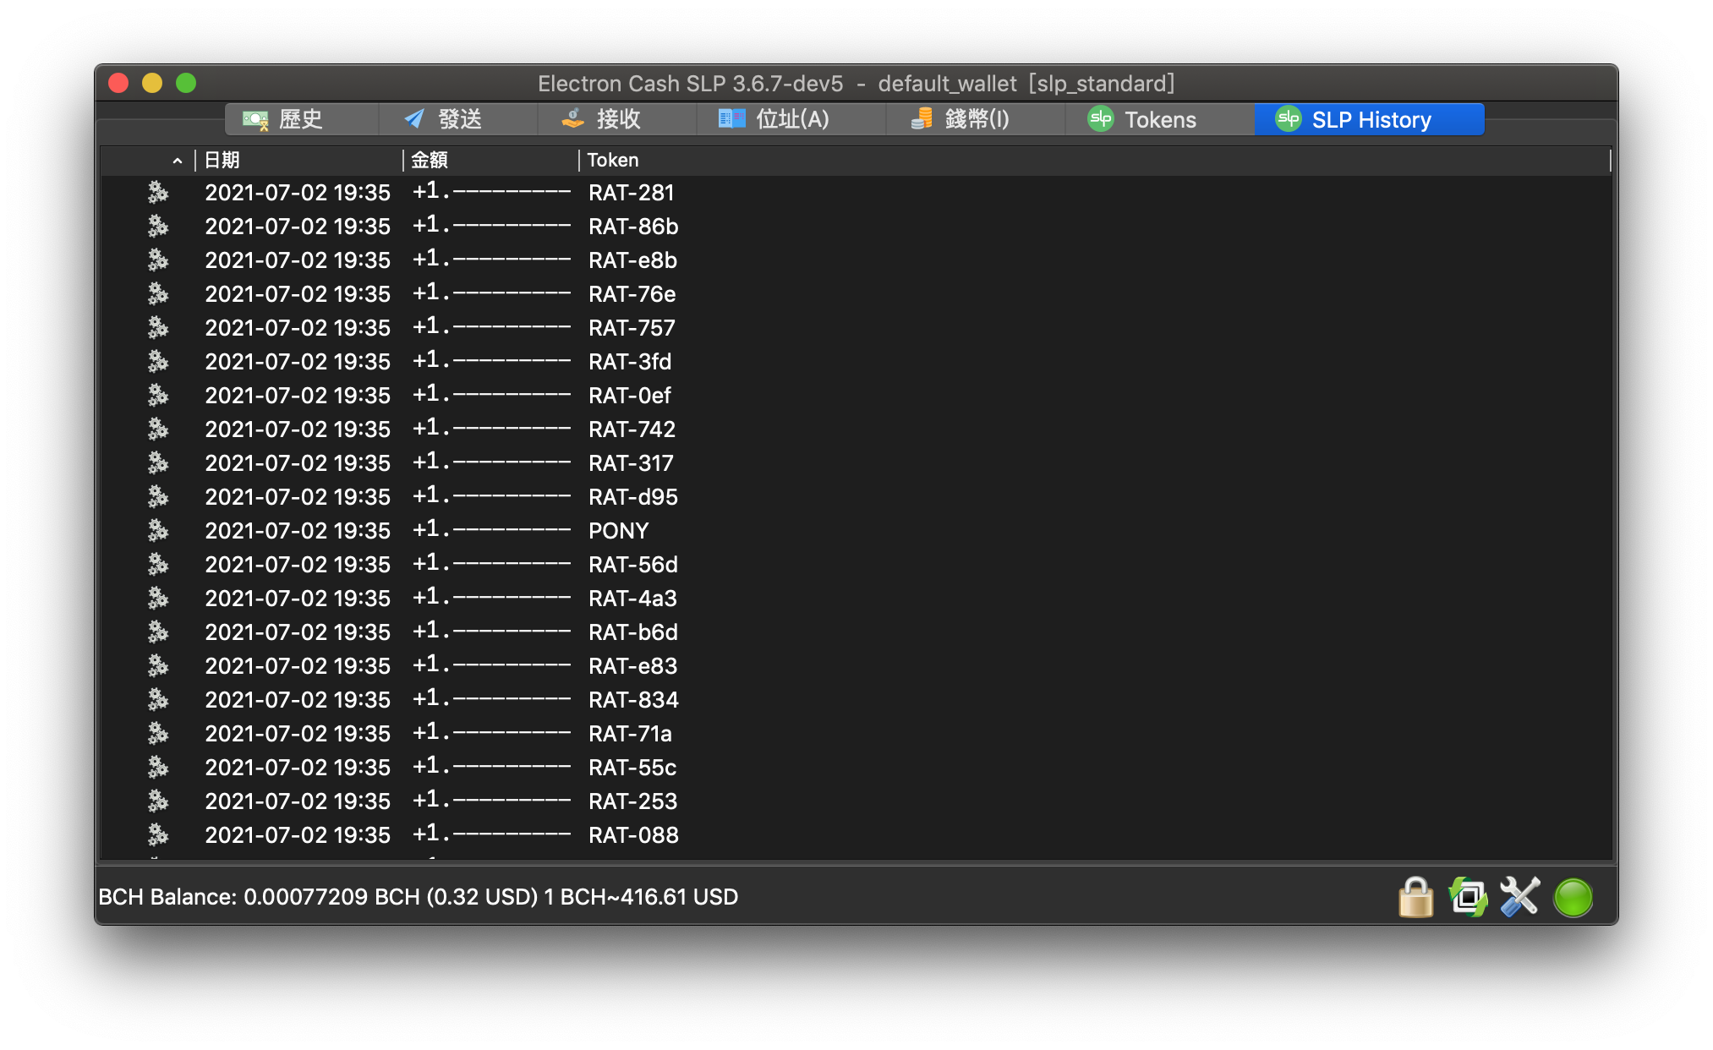Screen dimensions: 1713x1050
Task: Click the amount cell in the RAT-281 row
Action: pyautogui.click(x=491, y=192)
